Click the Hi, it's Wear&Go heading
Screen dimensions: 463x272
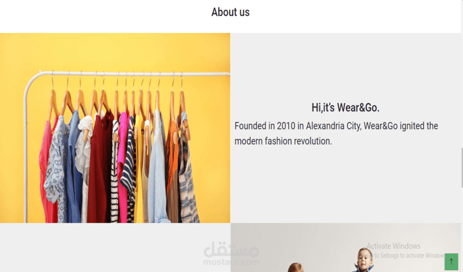pyautogui.click(x=346, y=108)
